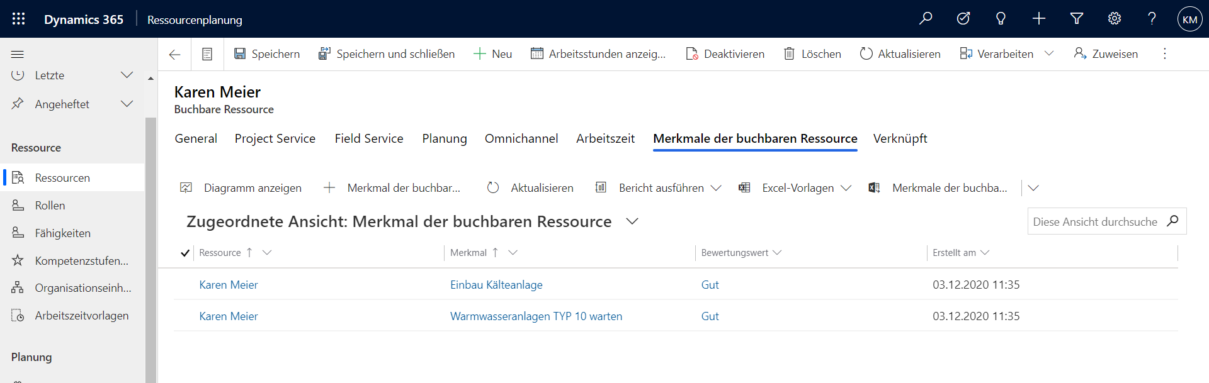
Task: Collapse the sidebar with hamburger icon
Action: (18, 54)
